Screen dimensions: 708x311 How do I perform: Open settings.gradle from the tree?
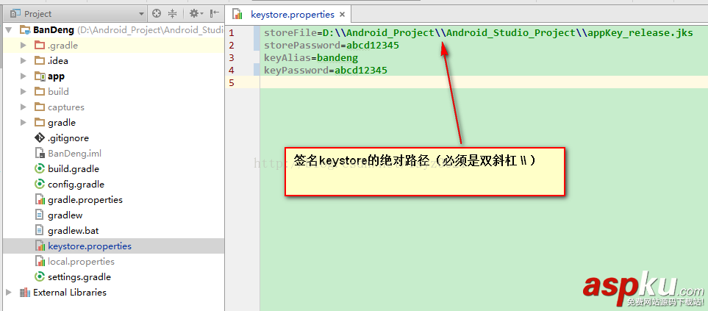pyautogui.click(x=79, y=276)
